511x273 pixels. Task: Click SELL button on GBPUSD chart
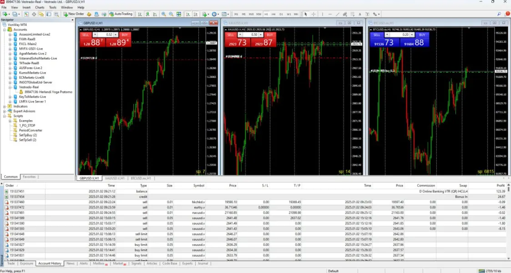pos(86,35)
